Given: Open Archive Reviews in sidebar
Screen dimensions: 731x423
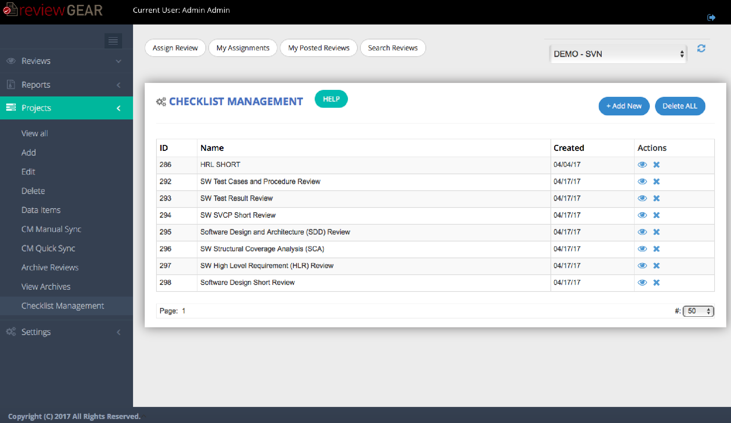Looking at the screenshot, I should pos(50,267).
